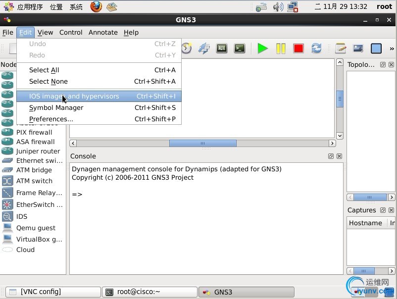This screenshot has width=397, height=299.
Task: Open the File menu
Action: pyautogui.click(x=8, y=32)
